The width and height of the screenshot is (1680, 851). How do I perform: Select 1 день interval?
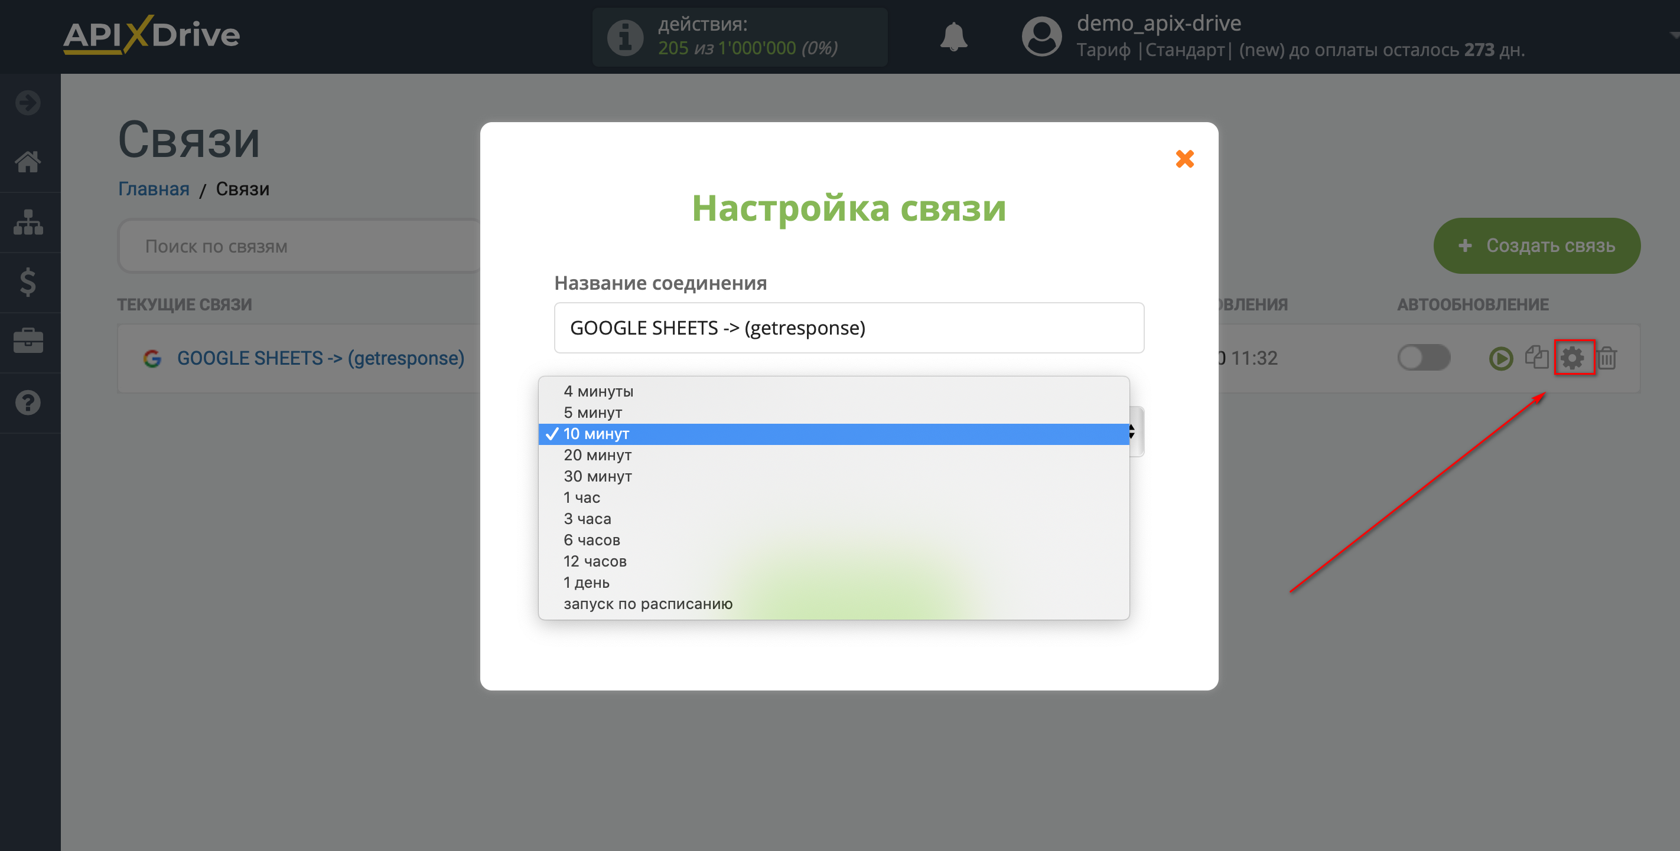pyautogui.click(x=834, y=582)
